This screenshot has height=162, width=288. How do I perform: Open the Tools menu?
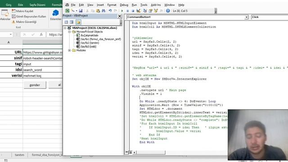(x=144, y=5)
